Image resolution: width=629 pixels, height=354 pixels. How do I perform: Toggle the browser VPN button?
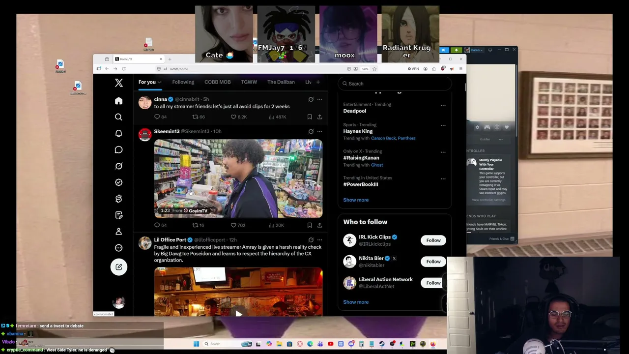tap(413, 69)
